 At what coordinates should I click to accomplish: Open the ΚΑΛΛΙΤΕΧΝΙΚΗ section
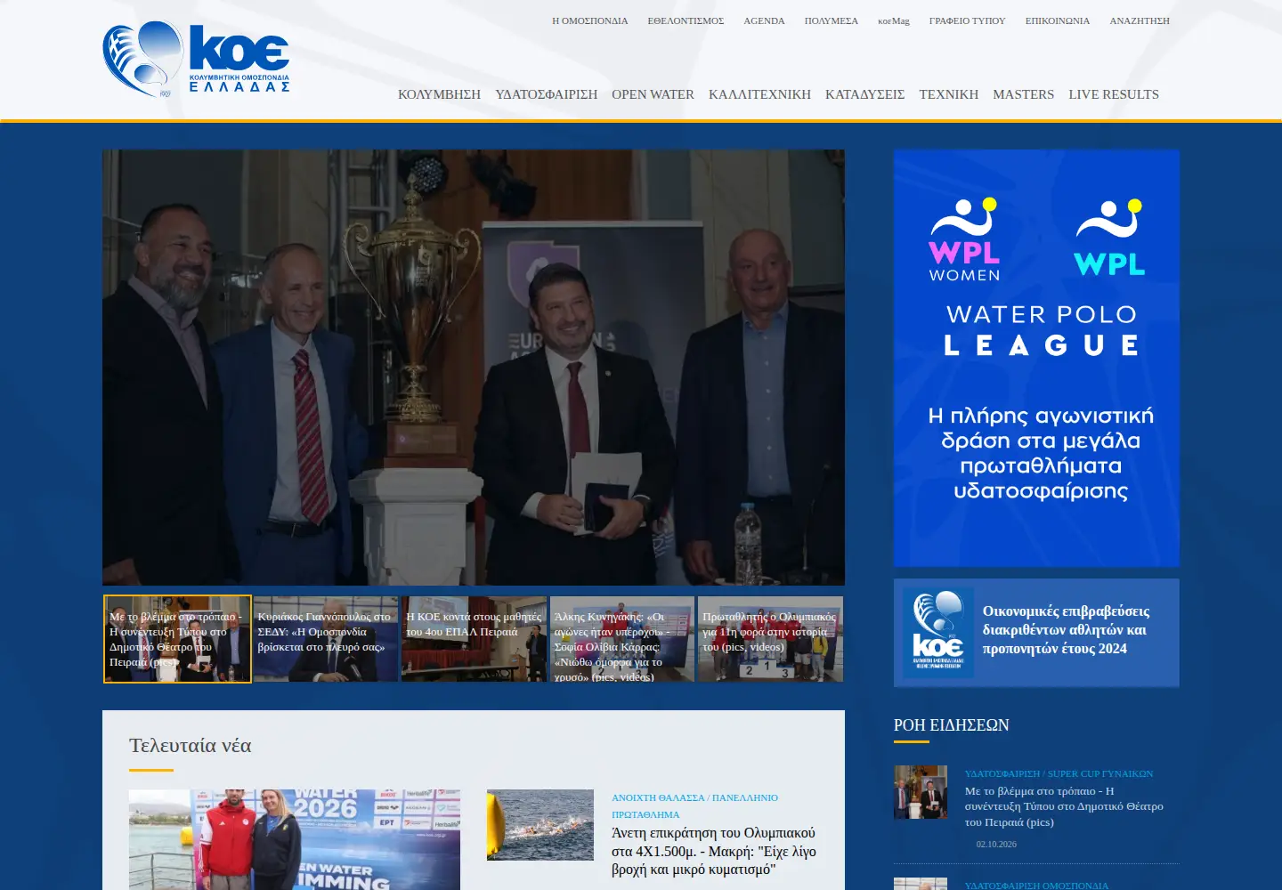pyautogui.click(x=759, y=94)
